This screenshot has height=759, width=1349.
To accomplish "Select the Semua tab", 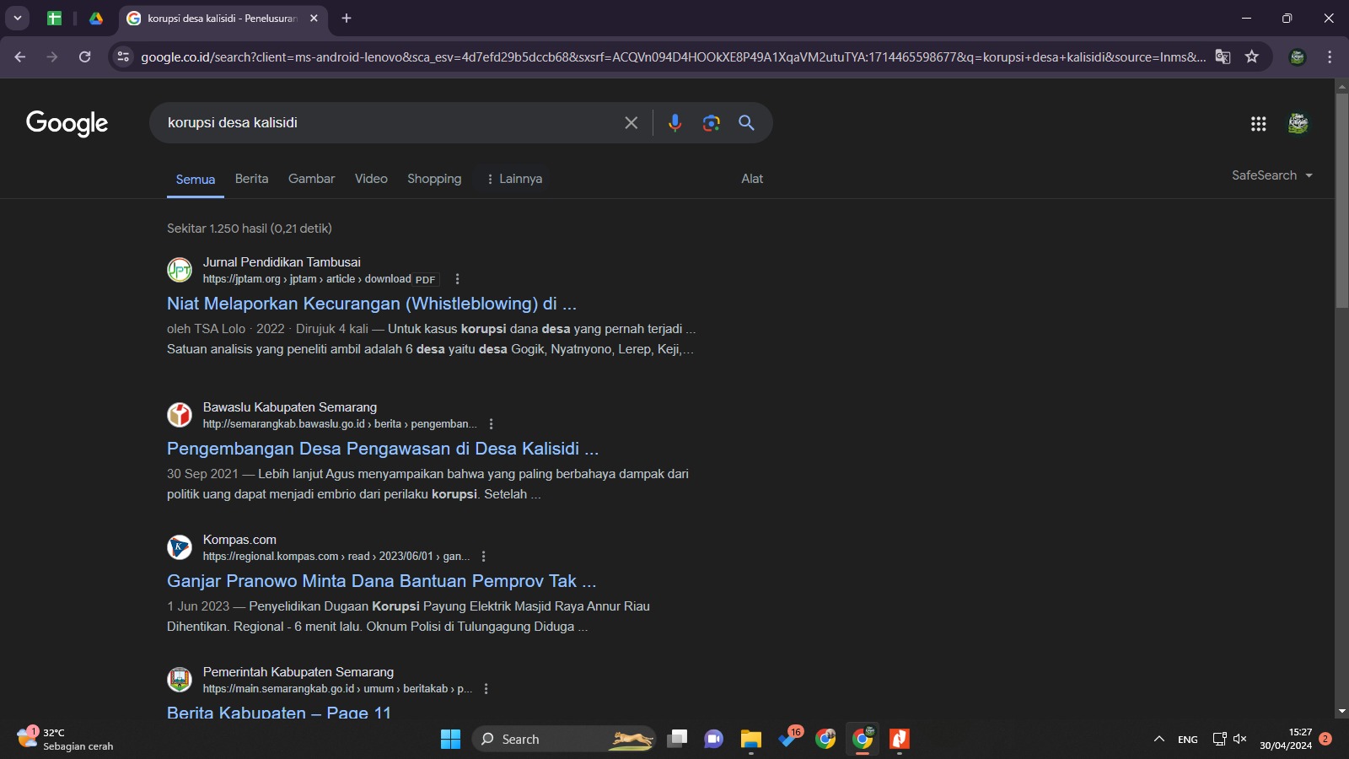I will pos(196,180).
